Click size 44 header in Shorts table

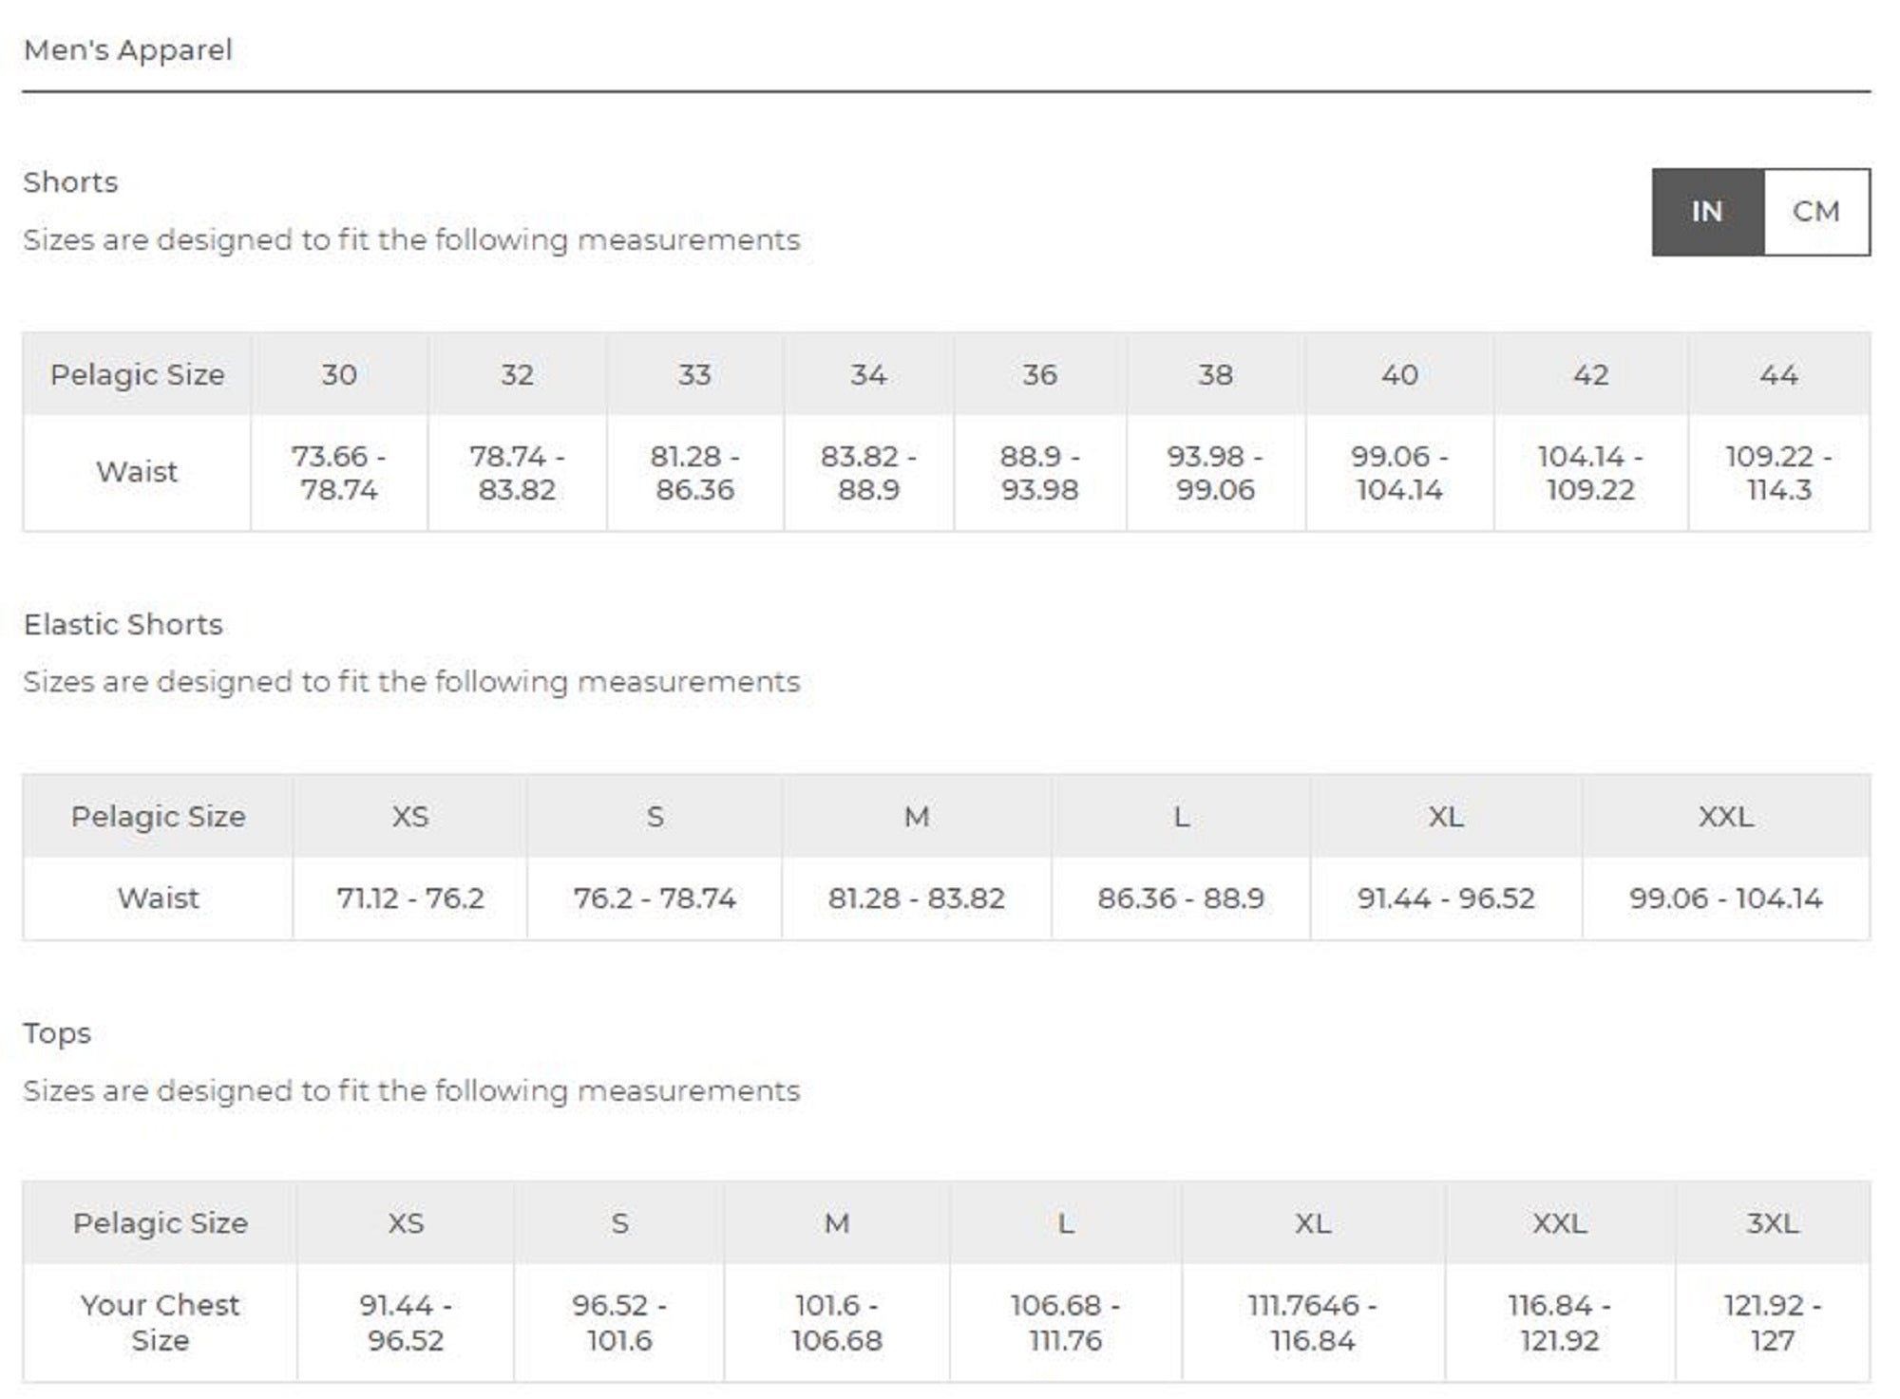[x=1778, y=375]
